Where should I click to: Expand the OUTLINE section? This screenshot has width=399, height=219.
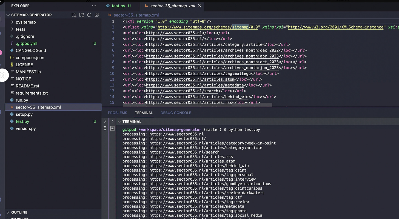coord(19,212)
